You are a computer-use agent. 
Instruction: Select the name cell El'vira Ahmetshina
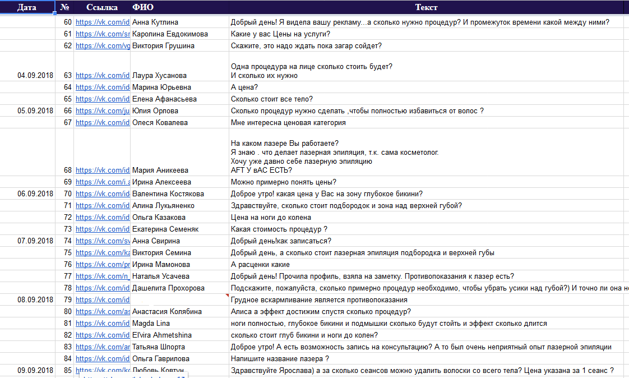[x=179, y=335]
